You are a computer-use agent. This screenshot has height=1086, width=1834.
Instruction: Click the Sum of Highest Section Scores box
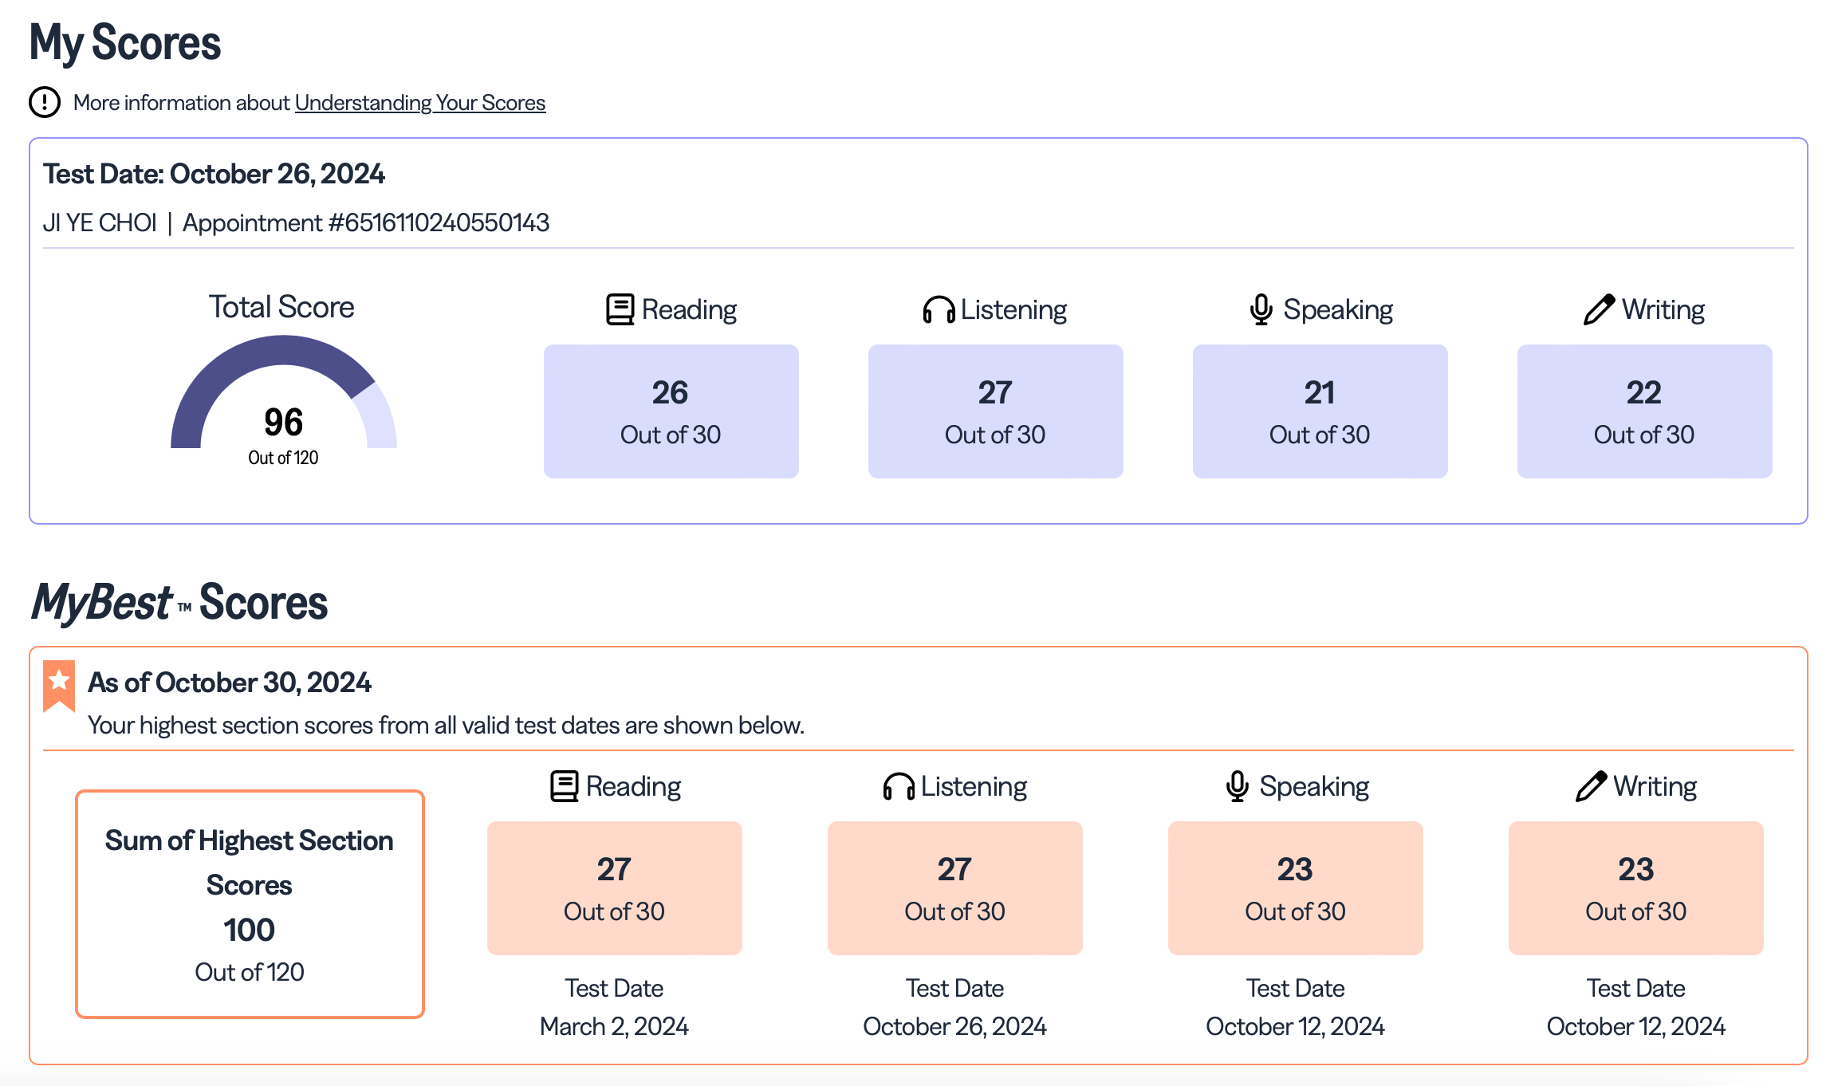(250, 903)
